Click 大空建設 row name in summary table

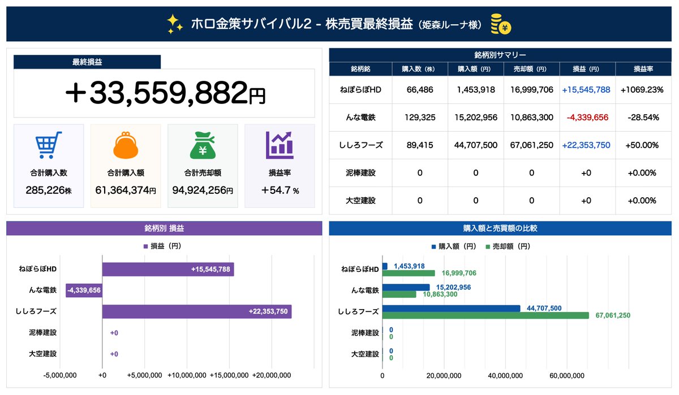[x=360, y=201]
